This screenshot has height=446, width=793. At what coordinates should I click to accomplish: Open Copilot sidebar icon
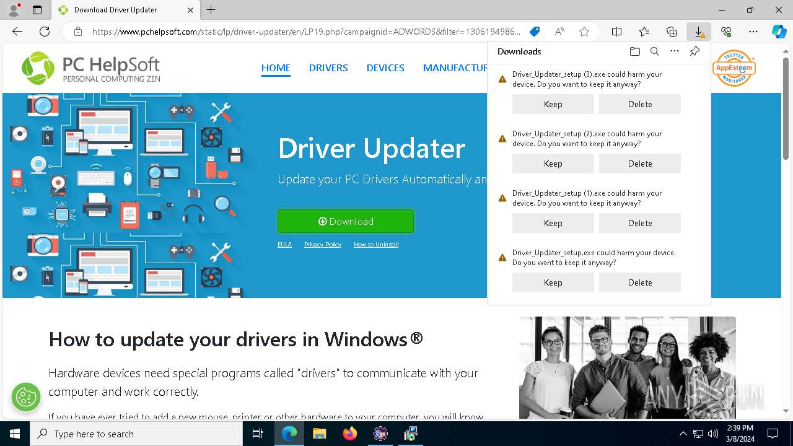[x=779, y=32]
